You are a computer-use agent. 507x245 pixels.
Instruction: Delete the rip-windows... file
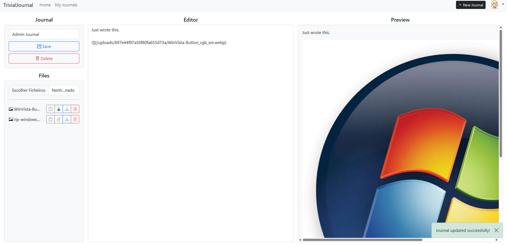(x=75, y=119)
